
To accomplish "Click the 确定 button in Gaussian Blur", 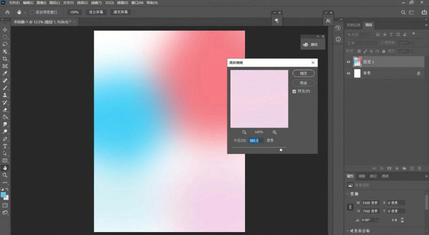I will pos(303,73).
